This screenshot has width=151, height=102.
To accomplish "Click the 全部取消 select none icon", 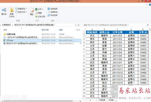I will (49, 12).
